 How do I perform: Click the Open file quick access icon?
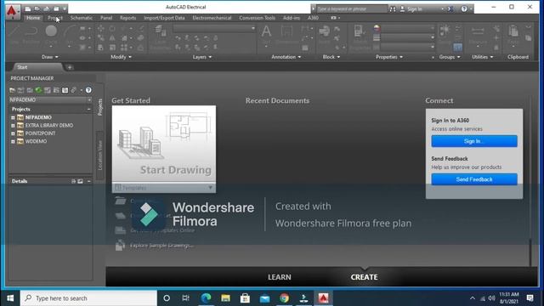37,8
